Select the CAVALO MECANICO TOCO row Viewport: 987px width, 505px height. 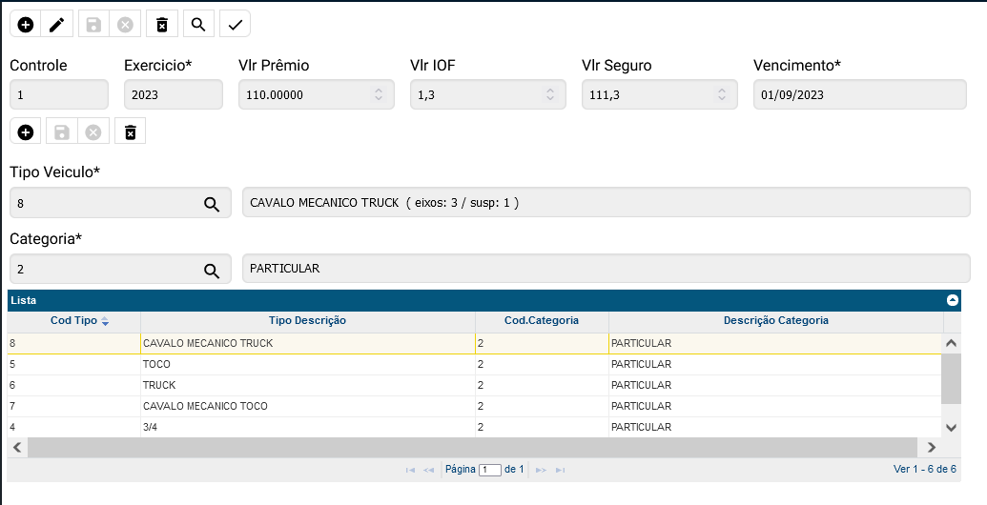coord(307,406)
